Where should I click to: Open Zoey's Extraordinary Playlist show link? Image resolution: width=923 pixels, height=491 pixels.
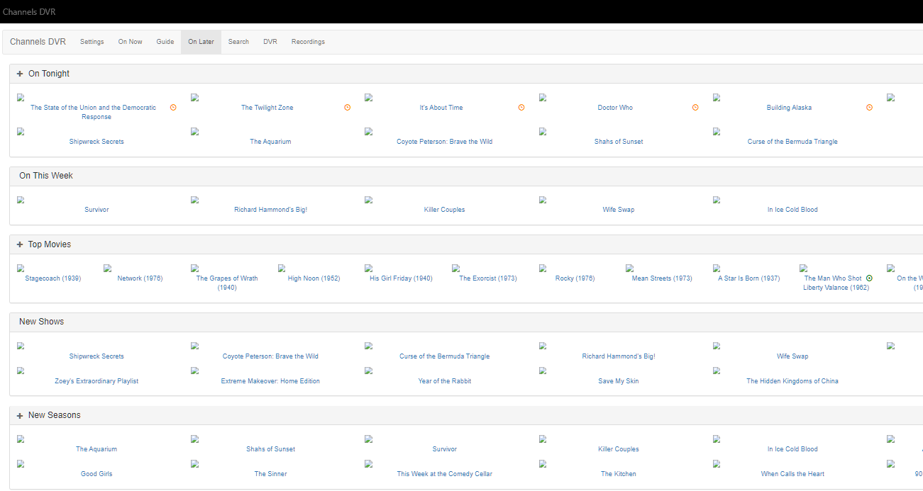[x=96, y=381]
